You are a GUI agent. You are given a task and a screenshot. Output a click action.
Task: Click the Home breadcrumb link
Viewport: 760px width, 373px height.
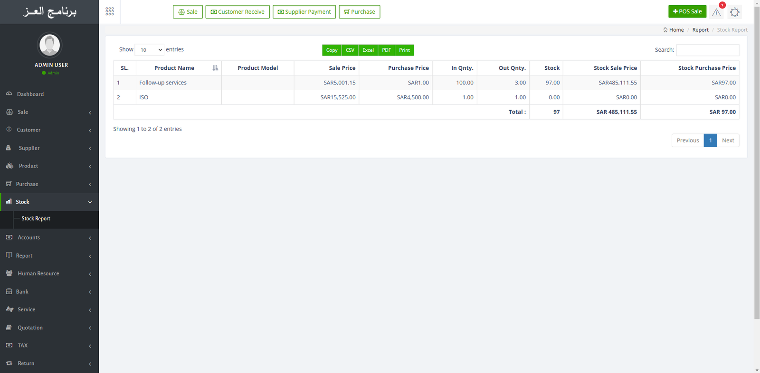676,30
